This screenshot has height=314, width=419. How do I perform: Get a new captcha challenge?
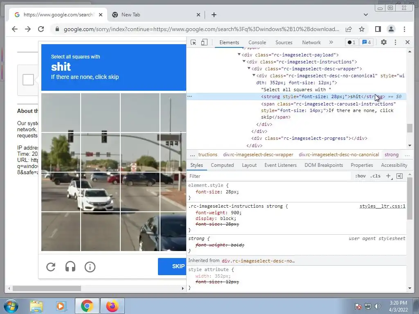pos(51,267)
